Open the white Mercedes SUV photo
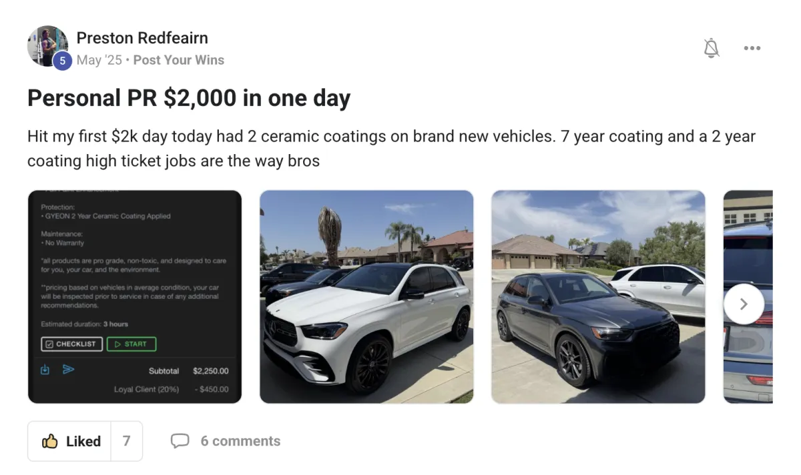Viewport: 801px width, 475px height. click(366, 297)
